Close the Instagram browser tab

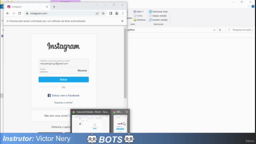point(47,7)
